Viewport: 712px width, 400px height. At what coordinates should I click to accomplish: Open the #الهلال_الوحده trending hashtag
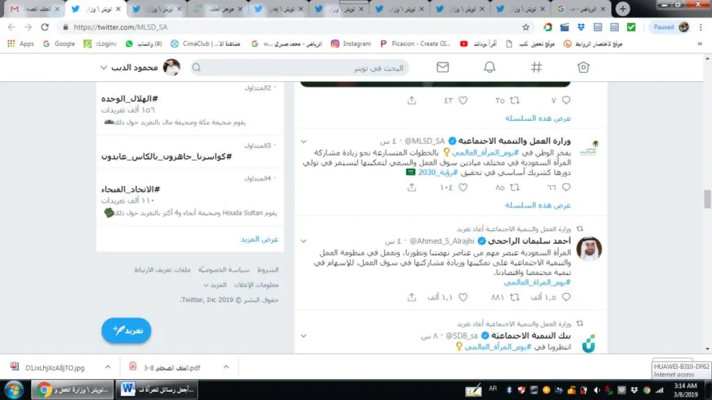129,99
